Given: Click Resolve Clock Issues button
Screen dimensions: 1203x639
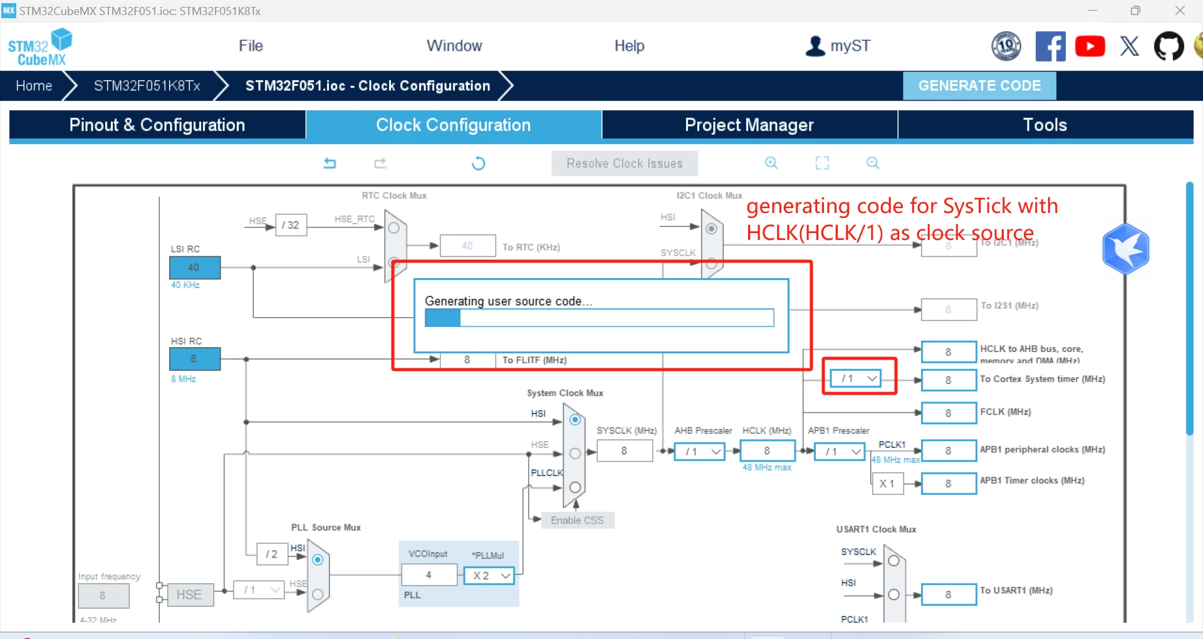Looking at the screenshot, I should tap(625, 164).
